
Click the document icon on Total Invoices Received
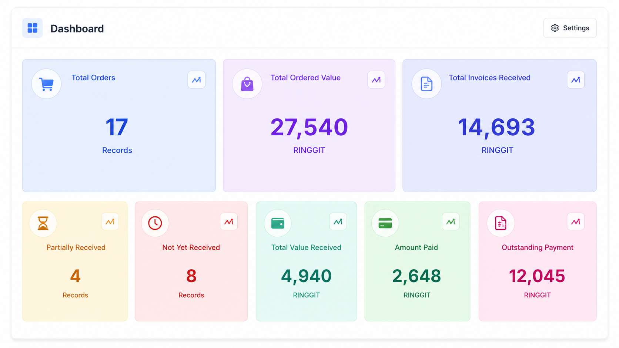[x=426, y=84]
